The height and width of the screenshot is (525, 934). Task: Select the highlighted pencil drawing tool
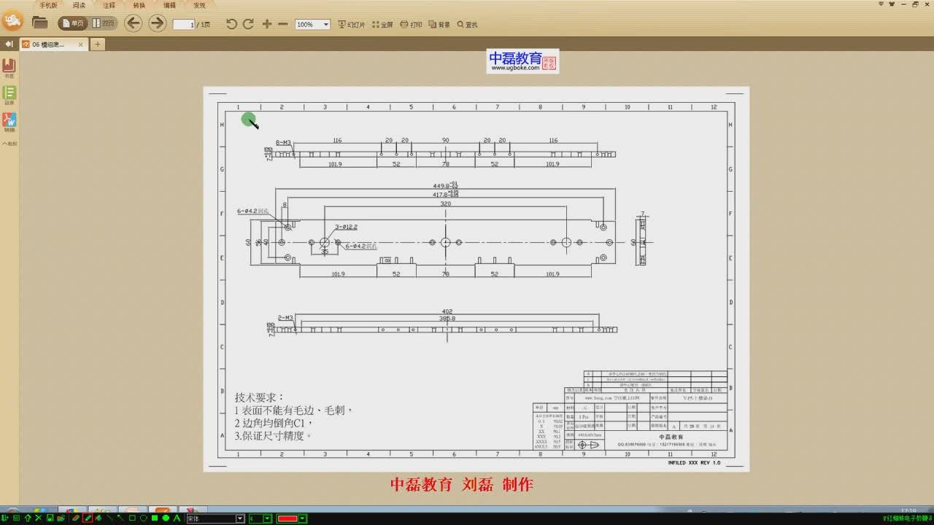click(x=88, y=518)
